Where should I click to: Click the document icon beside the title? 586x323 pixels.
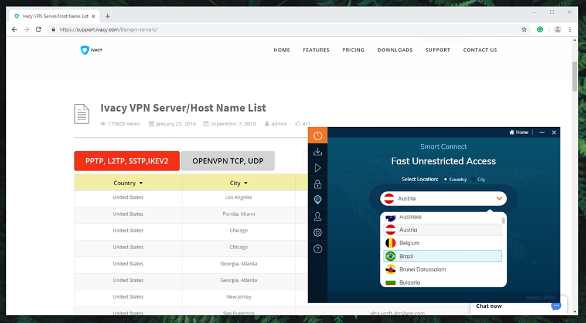[82, 114]
